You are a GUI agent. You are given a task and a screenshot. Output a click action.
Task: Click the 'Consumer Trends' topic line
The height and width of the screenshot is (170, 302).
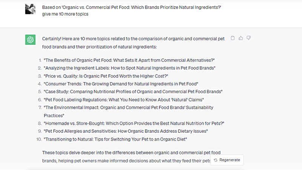point(121,84)
